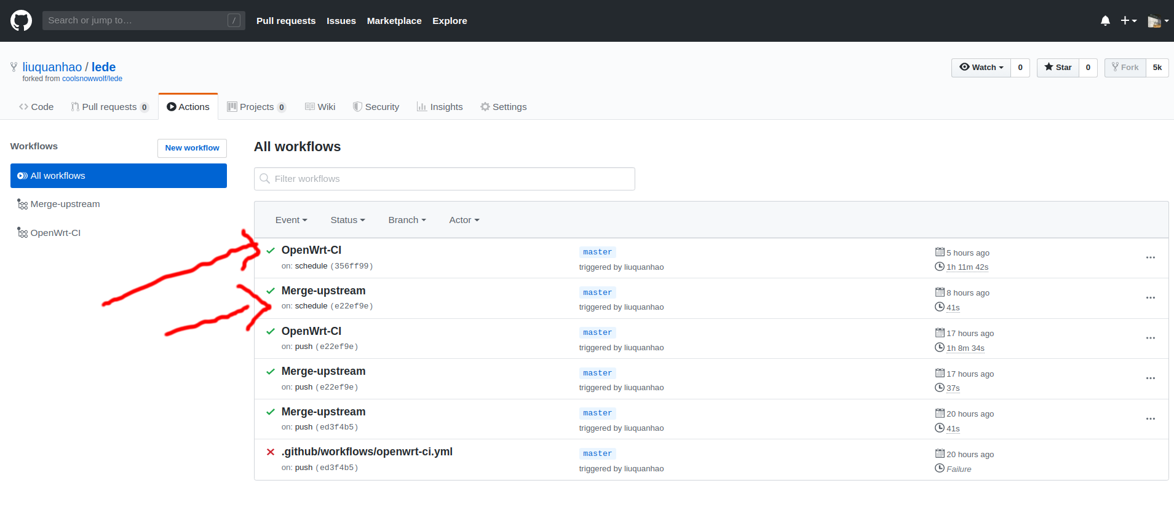Focus the Search or jump to field

(x=143, y=20)
